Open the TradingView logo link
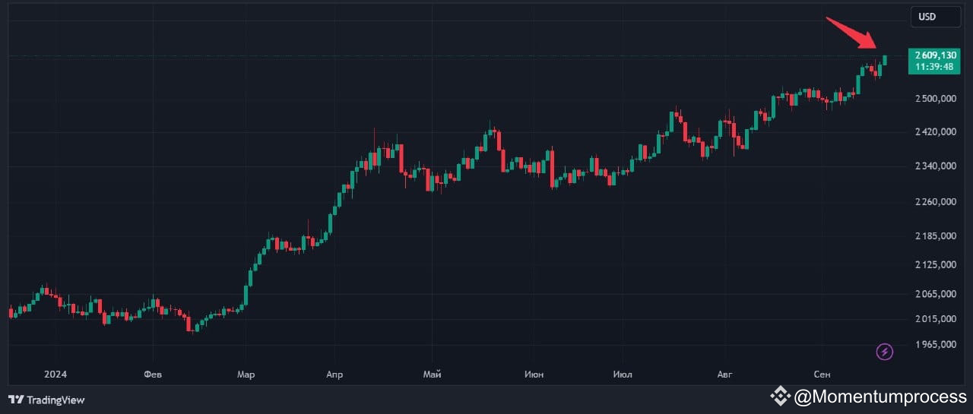 coord(46,400)
